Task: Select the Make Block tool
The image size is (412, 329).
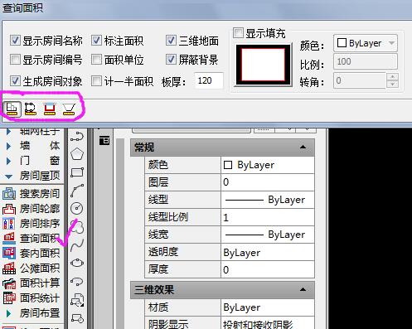Action: pyautogui.click(x=77, y=318)
